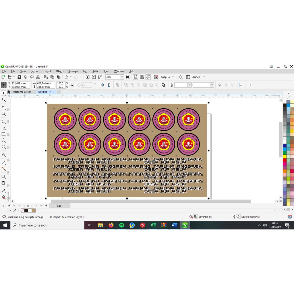Select the Artistic Media tool
The width and height of the screenshot is (294, 294).
[x=3, y=128]
